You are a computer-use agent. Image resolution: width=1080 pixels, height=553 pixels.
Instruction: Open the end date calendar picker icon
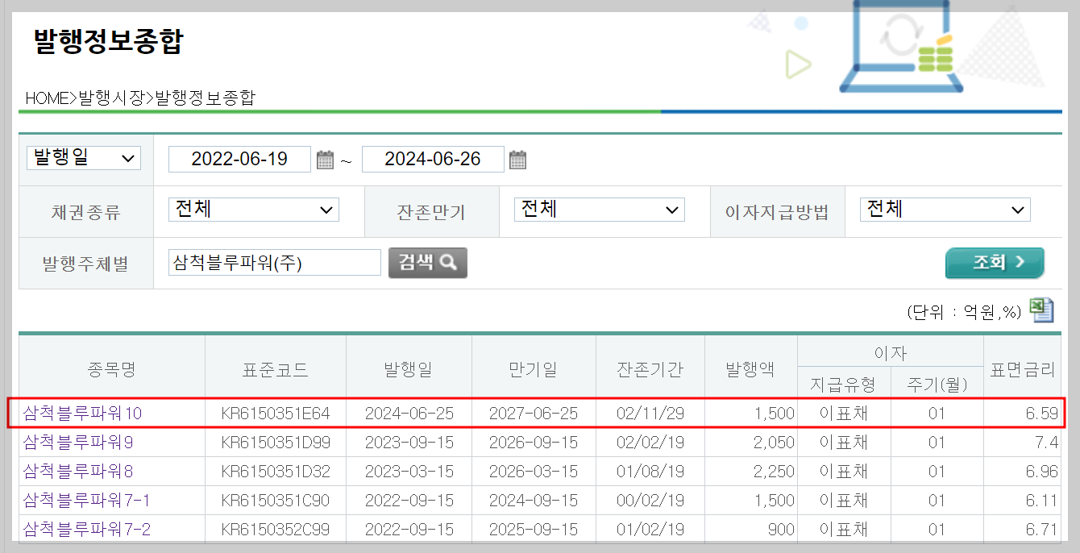518,160
